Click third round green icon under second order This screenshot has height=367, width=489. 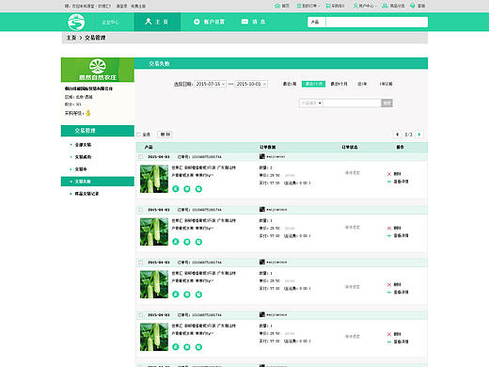198,242
